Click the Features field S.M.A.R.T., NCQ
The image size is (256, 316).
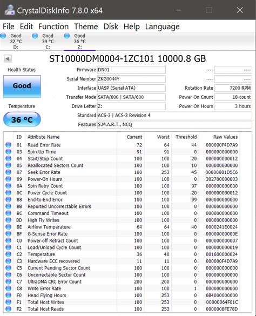(x=174, y=124)
